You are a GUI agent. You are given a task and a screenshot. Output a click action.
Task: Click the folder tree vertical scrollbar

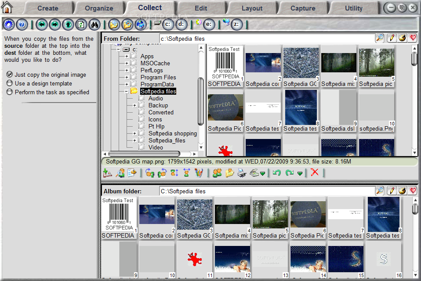201,98
